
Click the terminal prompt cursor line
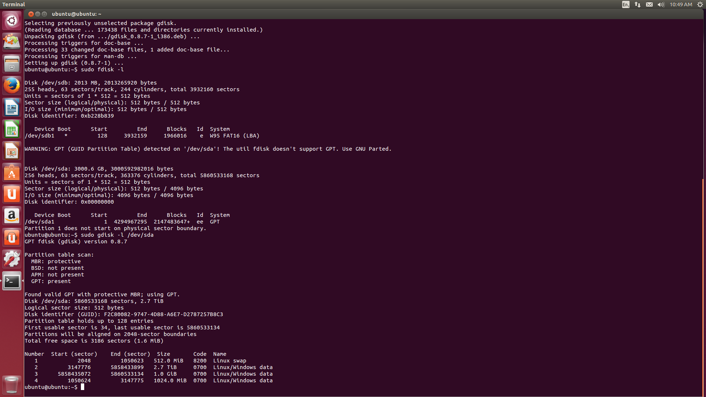click(x=83, y=387)
